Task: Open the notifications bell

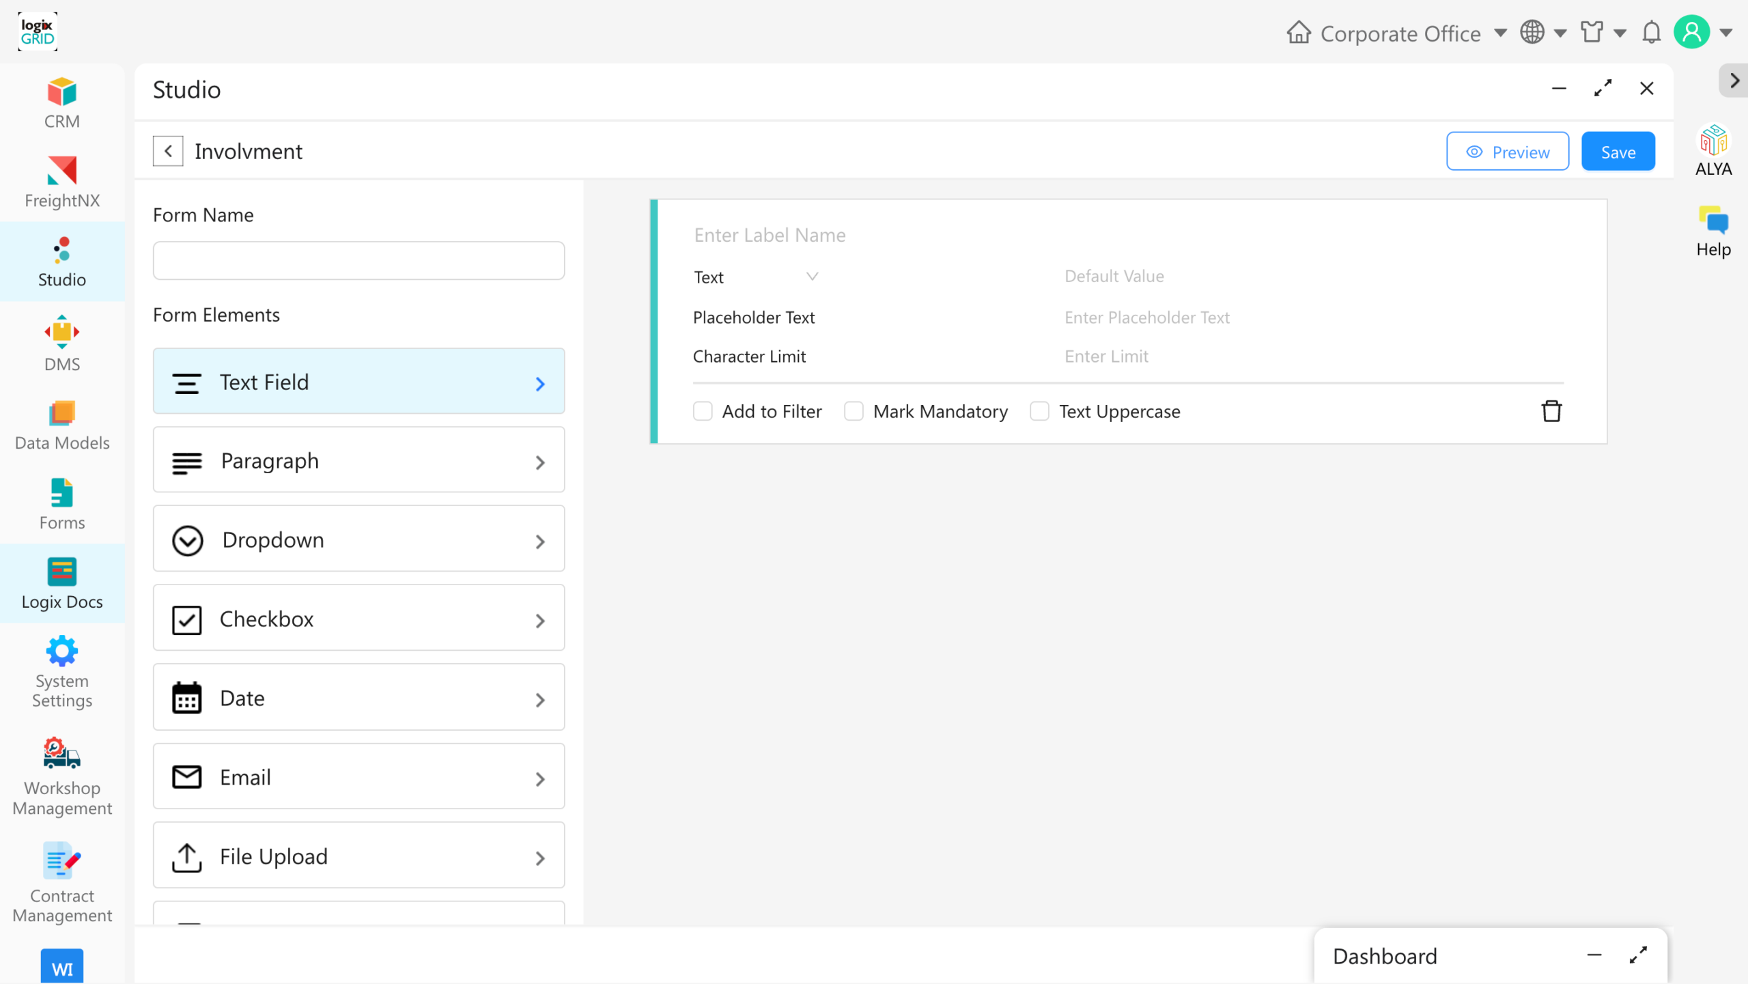Action: (1651, 32)
